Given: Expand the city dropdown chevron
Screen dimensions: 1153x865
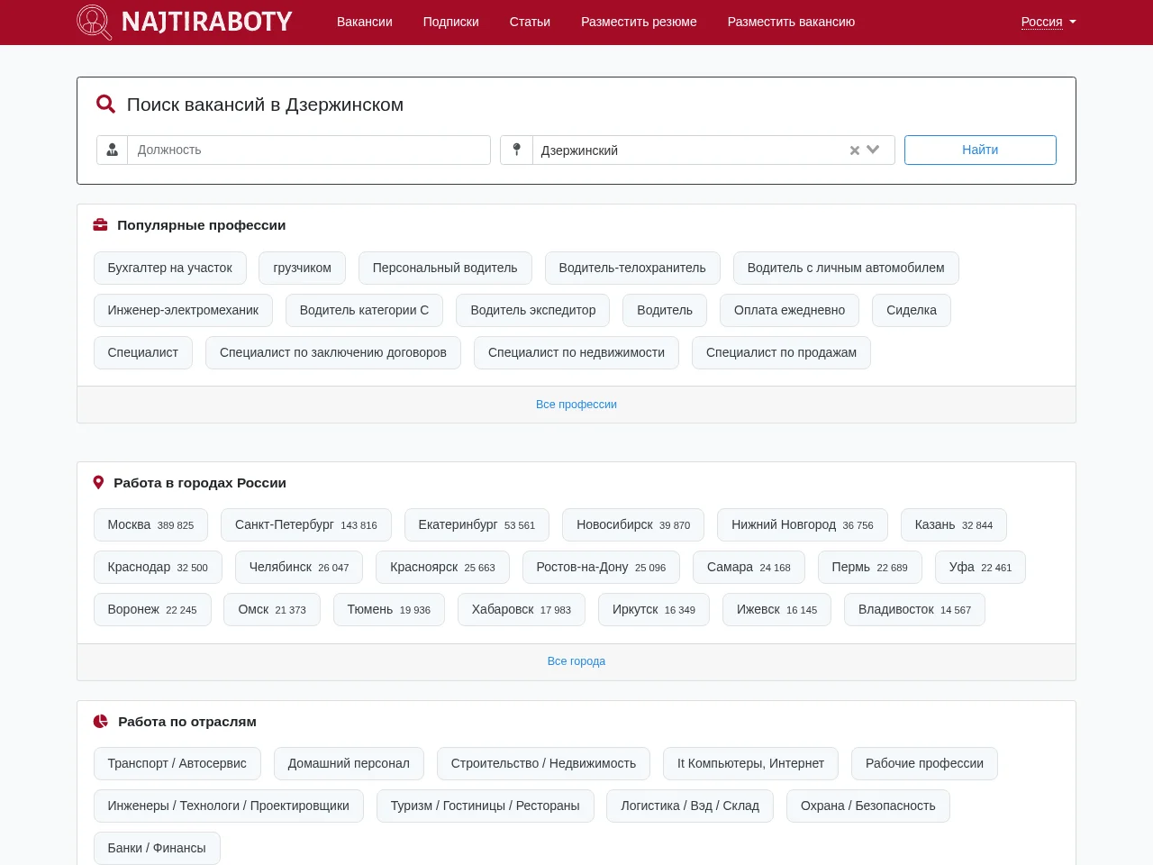Looking at the screenshot, I should click(873, 150).
